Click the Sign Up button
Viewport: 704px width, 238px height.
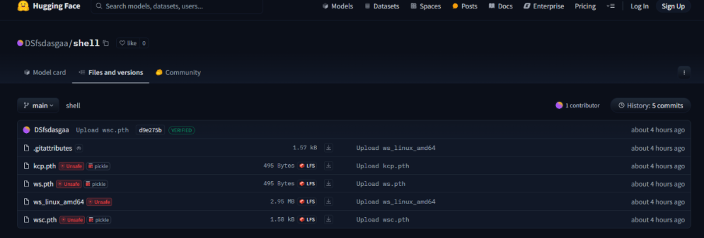673,7
